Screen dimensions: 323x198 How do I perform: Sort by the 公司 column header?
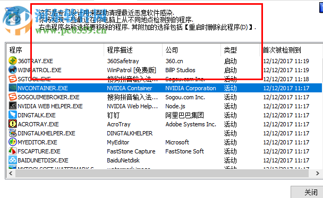(192, 50)
